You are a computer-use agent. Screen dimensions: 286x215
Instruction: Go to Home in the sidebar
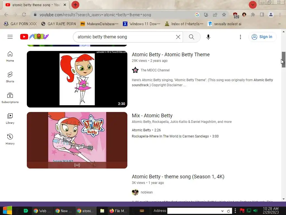[10, 57]
